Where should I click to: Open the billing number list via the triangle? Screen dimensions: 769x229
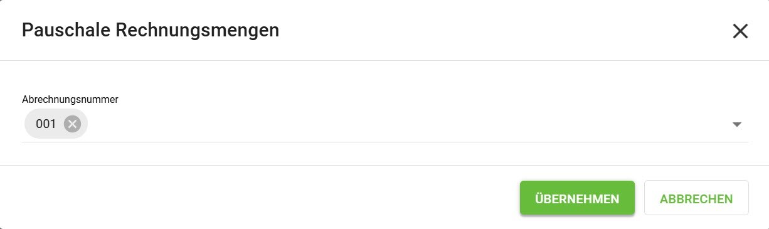point(737,124)
